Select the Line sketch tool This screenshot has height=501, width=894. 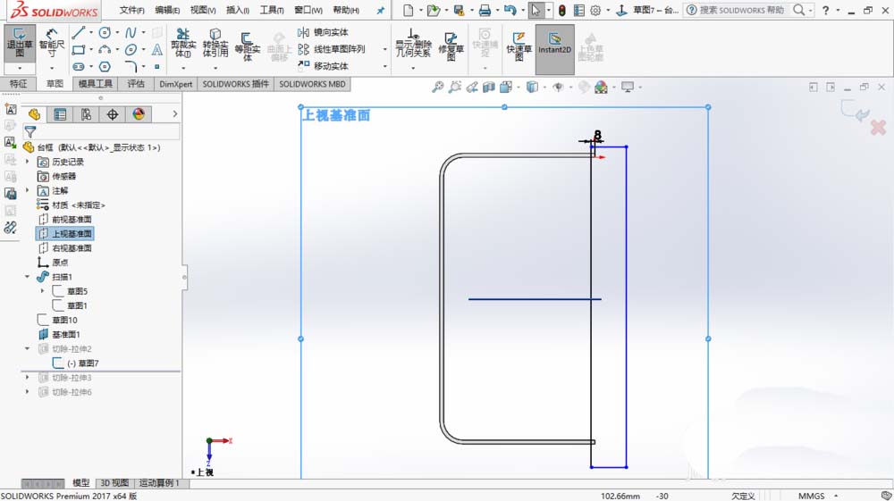coord(79,32)
